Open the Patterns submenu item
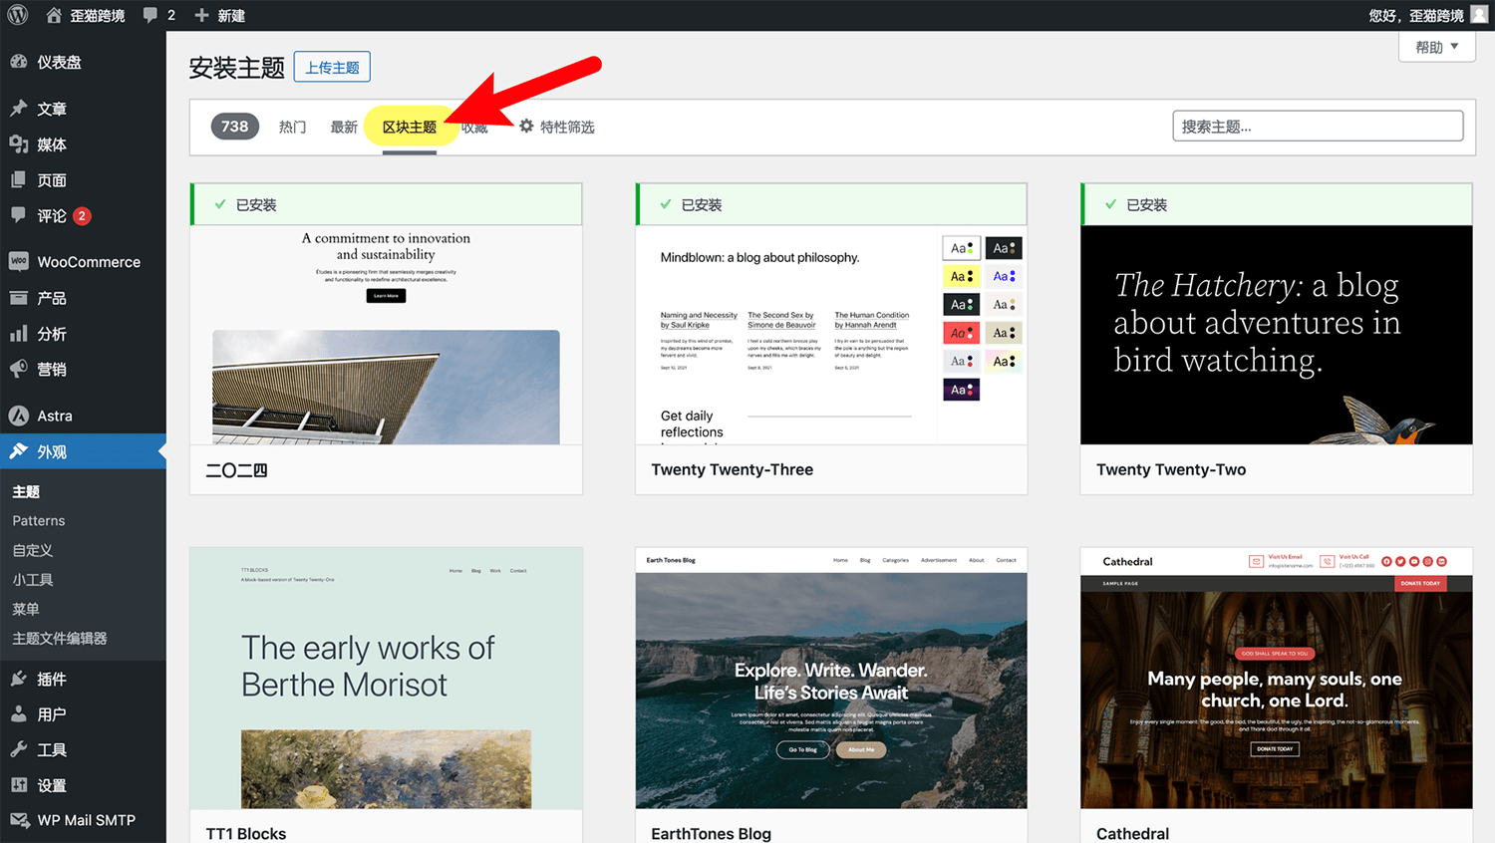1495x843 pixels. coord(39,520)
